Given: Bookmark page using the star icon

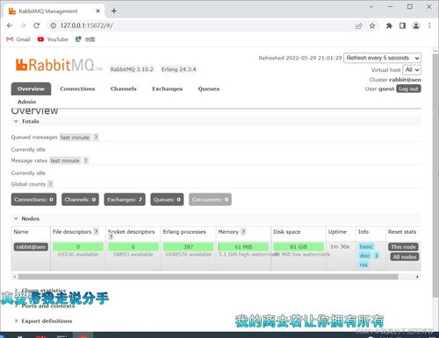Looking at the screenshot, I should (x=372, y=25).
